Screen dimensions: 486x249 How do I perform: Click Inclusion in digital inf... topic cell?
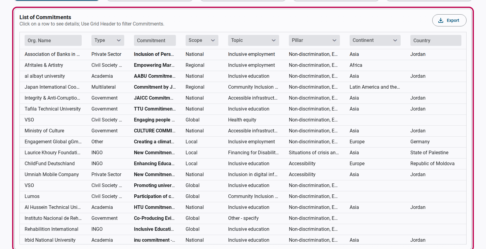[253, 175]
